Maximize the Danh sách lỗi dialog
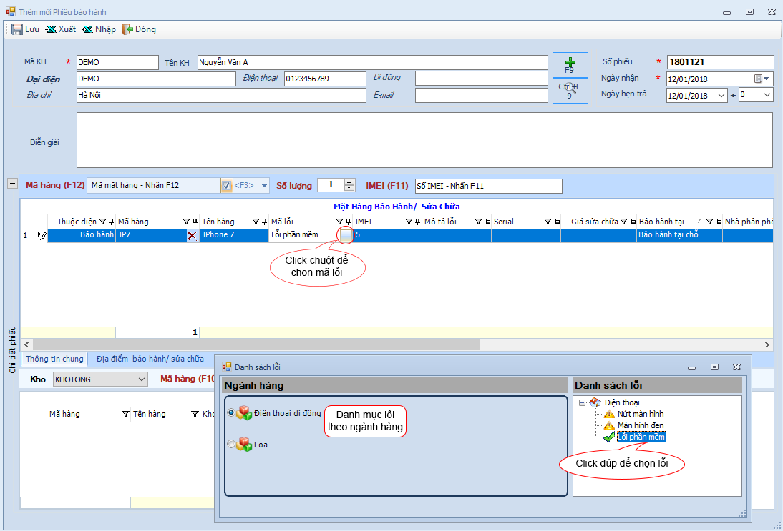This screenshot has height=531, width=783. pos(714,367)
